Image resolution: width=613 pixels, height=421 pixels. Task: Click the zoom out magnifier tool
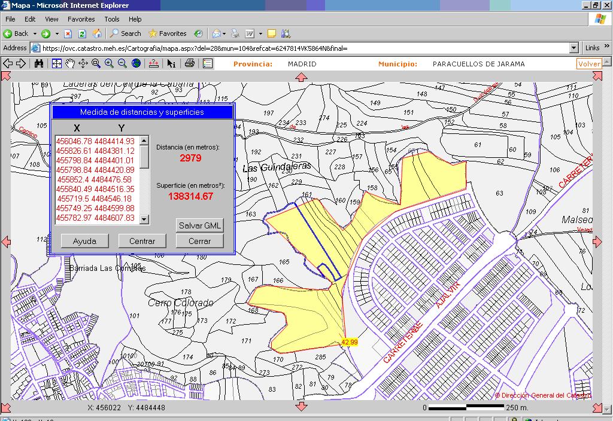(122, 63)
